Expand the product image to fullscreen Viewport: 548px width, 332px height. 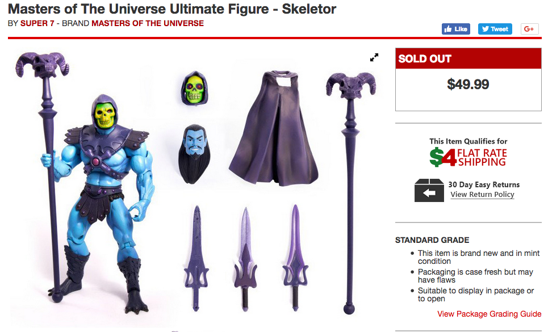click(374, 57)
